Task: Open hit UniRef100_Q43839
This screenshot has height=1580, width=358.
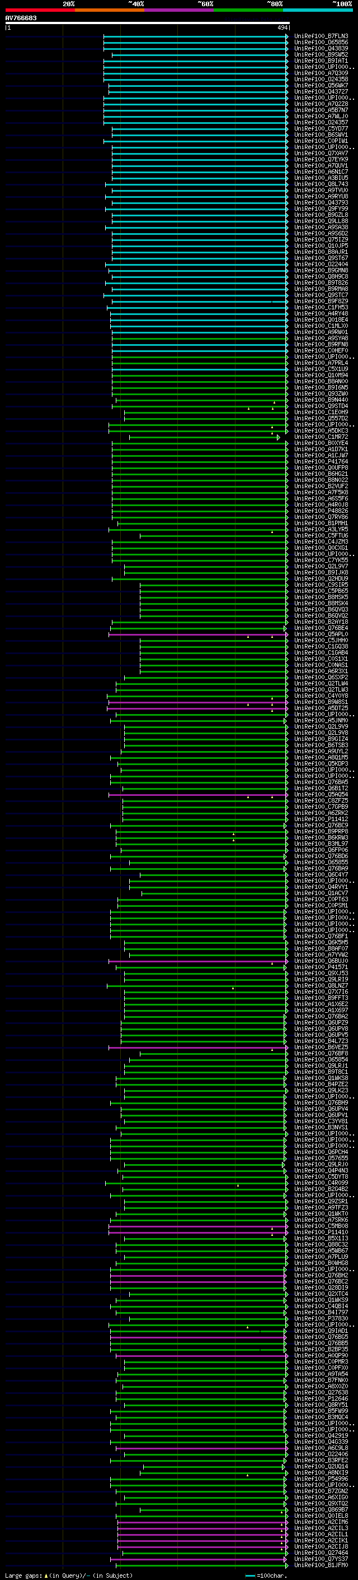Action: [321, 48]
